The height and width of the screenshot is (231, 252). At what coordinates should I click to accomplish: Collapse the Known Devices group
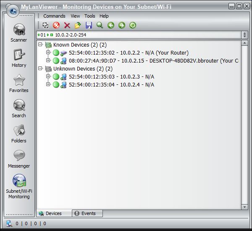[x=40, y=45]
